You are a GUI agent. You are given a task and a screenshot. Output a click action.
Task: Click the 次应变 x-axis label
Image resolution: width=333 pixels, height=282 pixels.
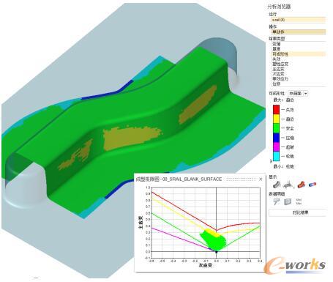pos(206,265)
